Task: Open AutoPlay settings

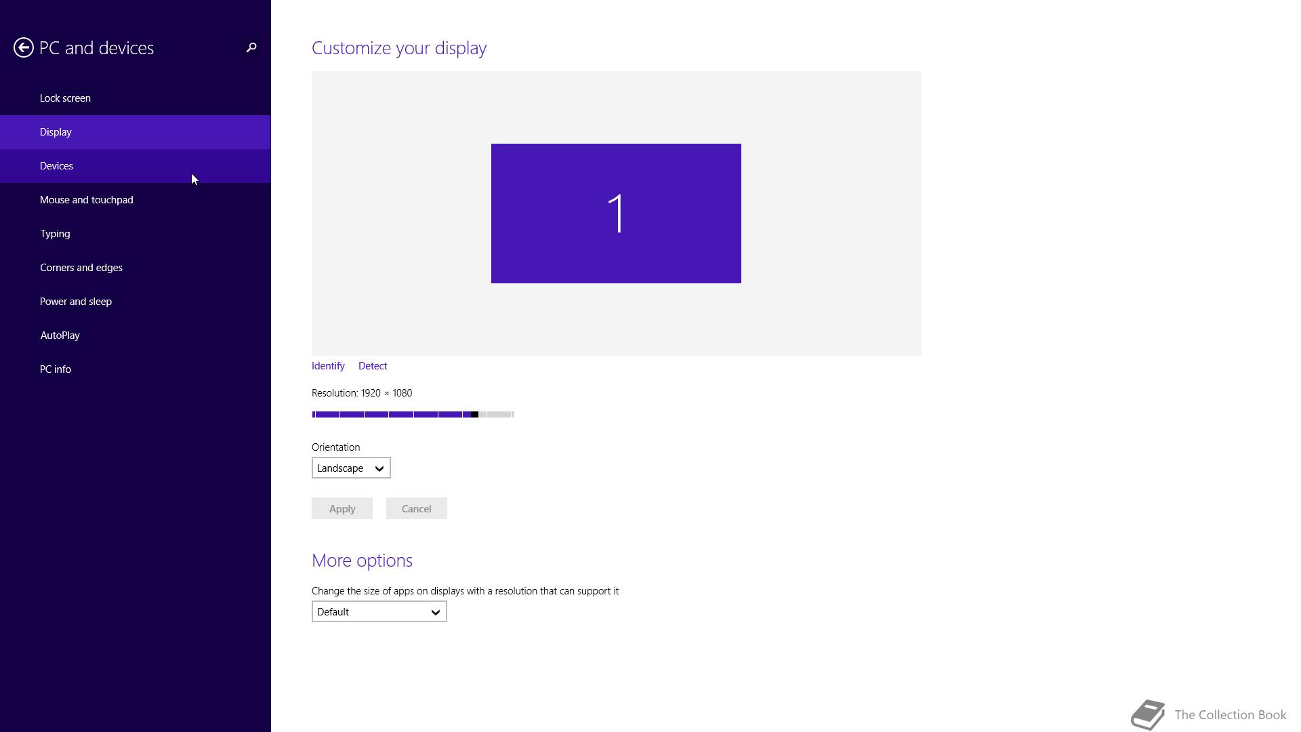Action: coord(136,335)
